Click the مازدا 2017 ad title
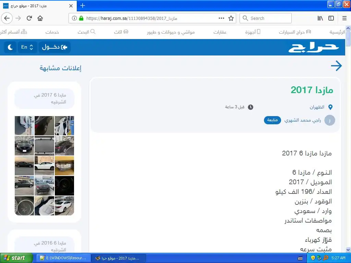The height and width of the screenshot is (263, 351). [312, 90]
